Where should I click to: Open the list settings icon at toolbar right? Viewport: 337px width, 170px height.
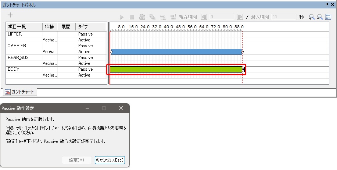pyautogui.click(x=328, y=17)
